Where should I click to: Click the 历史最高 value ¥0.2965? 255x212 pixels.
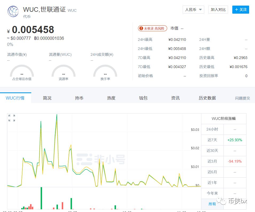(241, 58)
